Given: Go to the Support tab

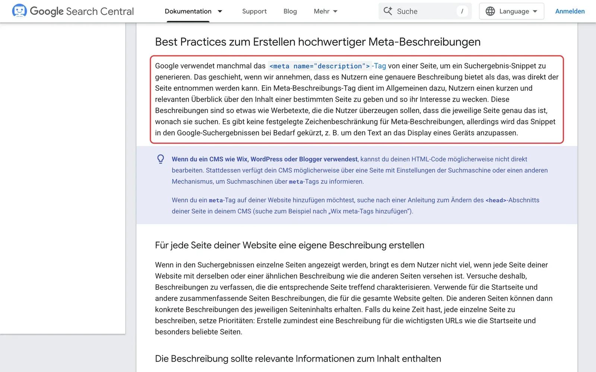Looking at the screenshot, I should (x=254, y=11).
